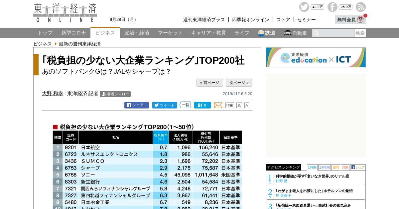Open ranking author link 林 美保子
399x209 pixels.
[x=283, y=196]
